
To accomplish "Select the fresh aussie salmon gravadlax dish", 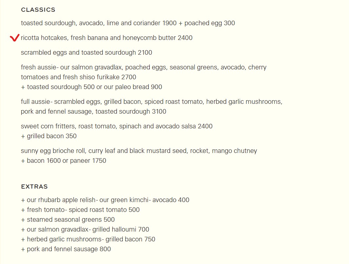I will [143, 72].
